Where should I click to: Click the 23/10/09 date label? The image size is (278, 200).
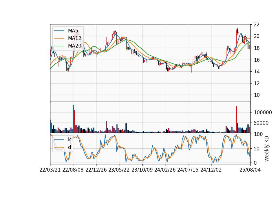tap(142, 170)
